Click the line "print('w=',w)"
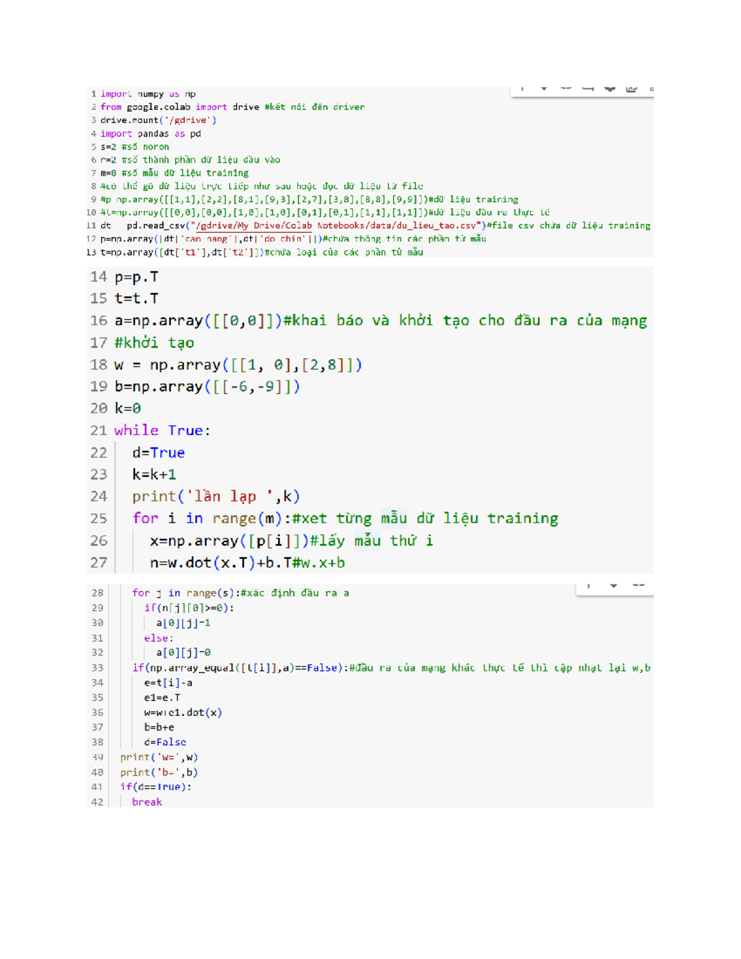Screen dimensions: 741x959 [159, 757]
